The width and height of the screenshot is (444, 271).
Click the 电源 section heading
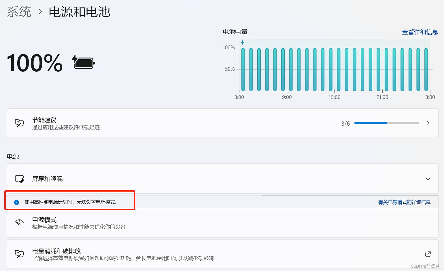pyautogui.click(x=13, y=157)
